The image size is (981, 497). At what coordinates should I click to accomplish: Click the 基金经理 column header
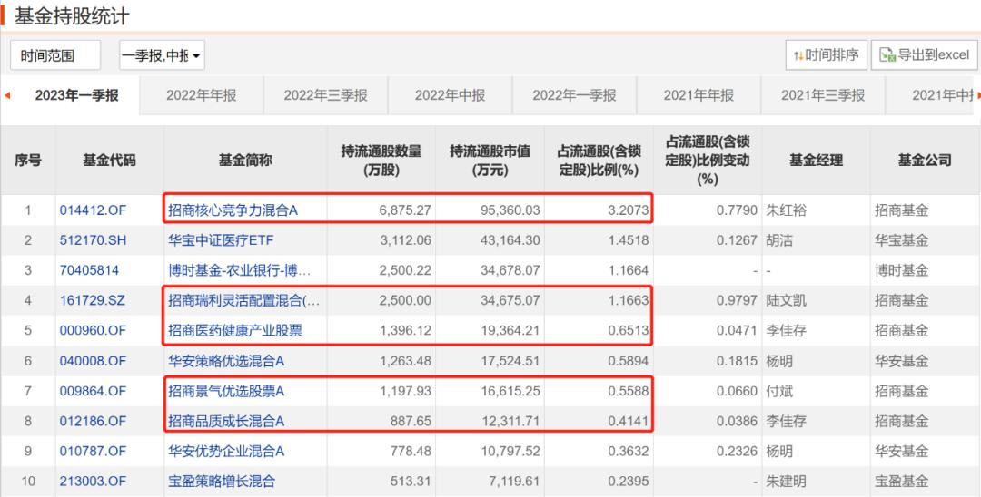(816, 160)
